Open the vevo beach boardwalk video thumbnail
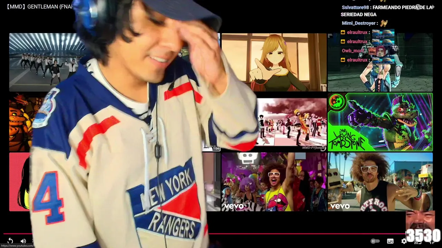 pyautogui.click(x=380, y=182)
